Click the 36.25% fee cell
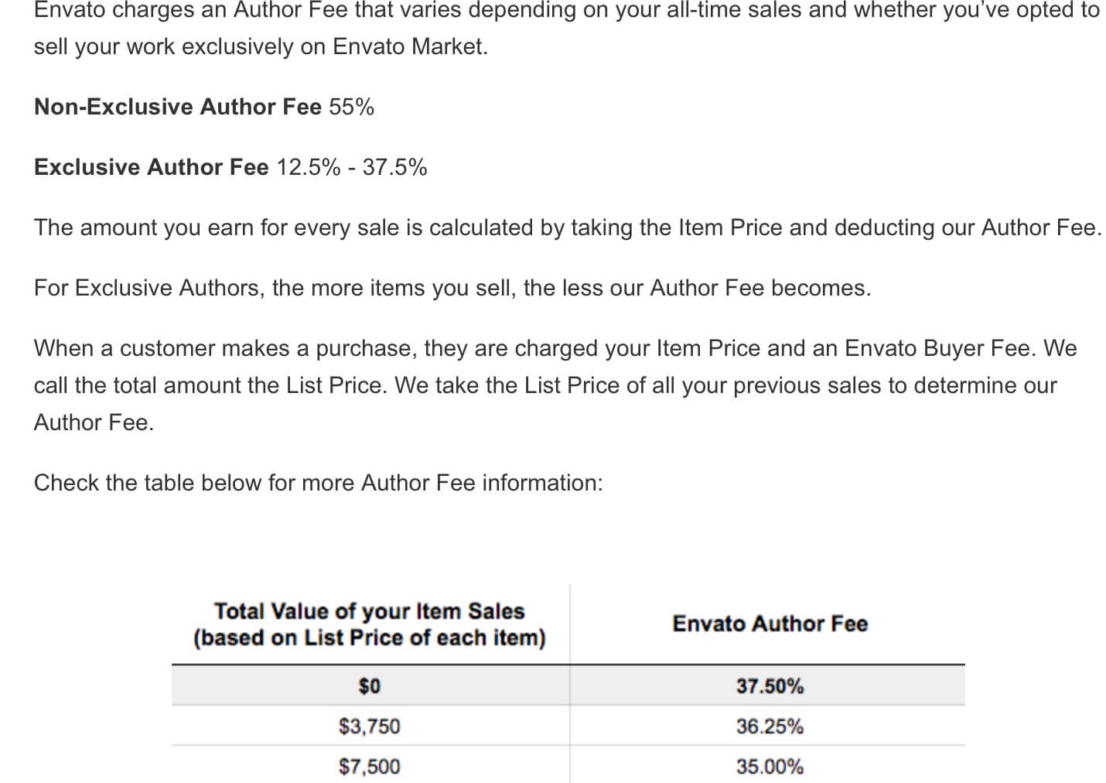 (x=770, y=726)
